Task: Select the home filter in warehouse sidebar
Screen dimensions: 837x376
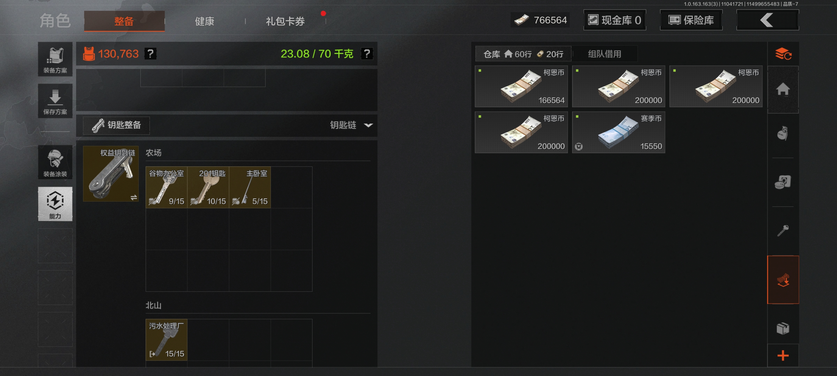Action: [x=783, y=90]
